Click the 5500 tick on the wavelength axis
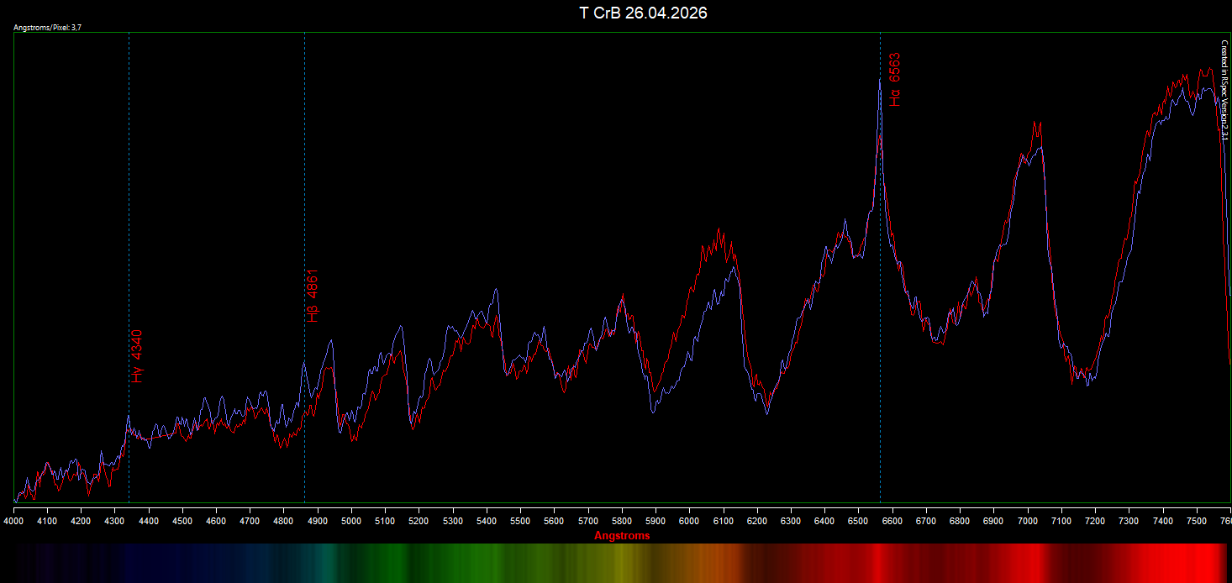 [x=520, y=522]
